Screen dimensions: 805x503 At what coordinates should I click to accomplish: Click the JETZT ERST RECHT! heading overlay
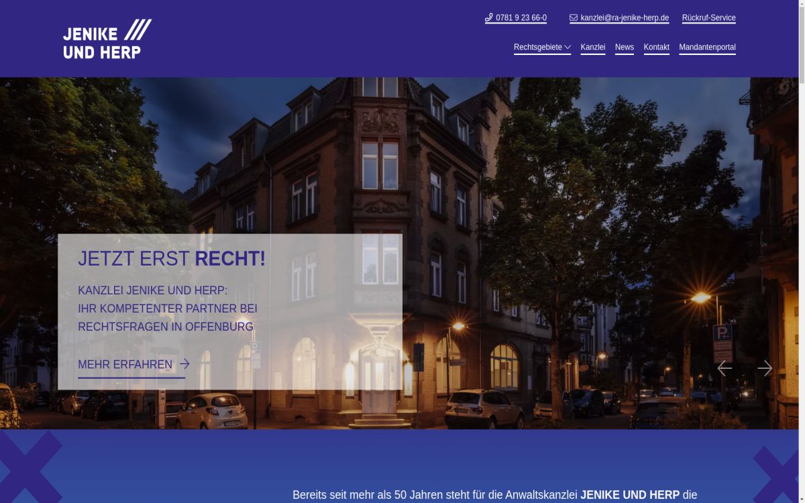[172, 258]
